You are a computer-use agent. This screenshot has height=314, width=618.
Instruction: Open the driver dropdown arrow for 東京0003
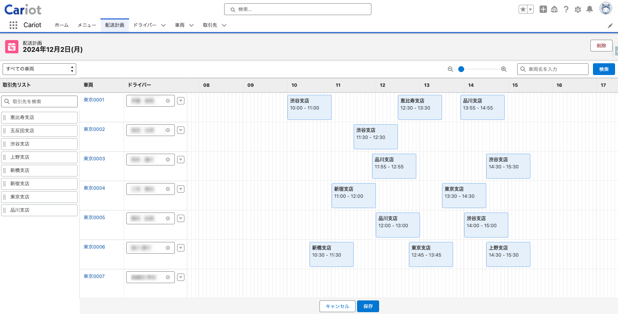(181, 160)
